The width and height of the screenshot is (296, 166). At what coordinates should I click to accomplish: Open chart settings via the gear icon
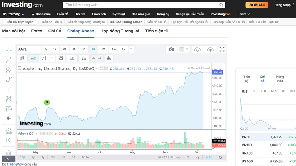coord(61,58)
